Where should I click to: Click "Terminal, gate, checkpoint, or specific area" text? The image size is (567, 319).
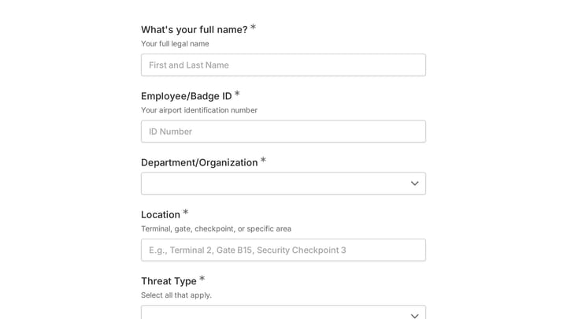(x=216, y=228)
